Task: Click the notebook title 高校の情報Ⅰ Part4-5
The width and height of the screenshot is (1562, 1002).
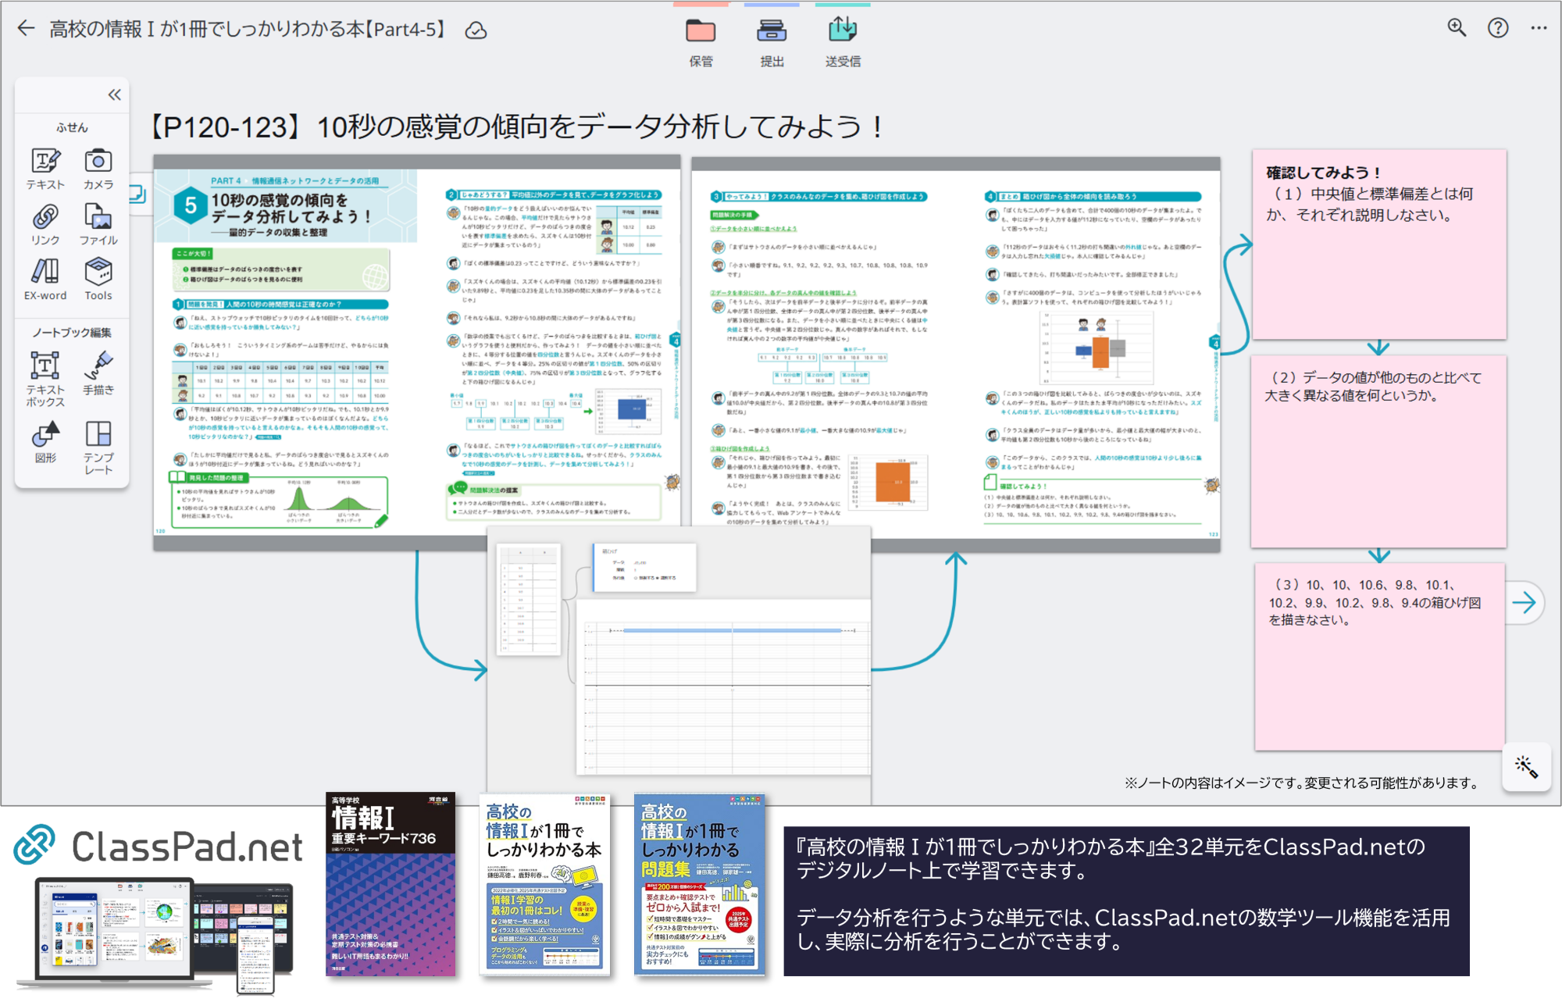Action: 247,30
